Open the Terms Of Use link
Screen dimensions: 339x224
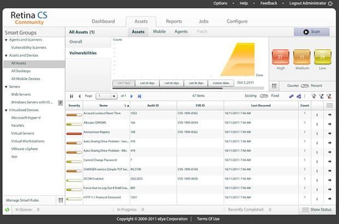(x=208, y=219)
